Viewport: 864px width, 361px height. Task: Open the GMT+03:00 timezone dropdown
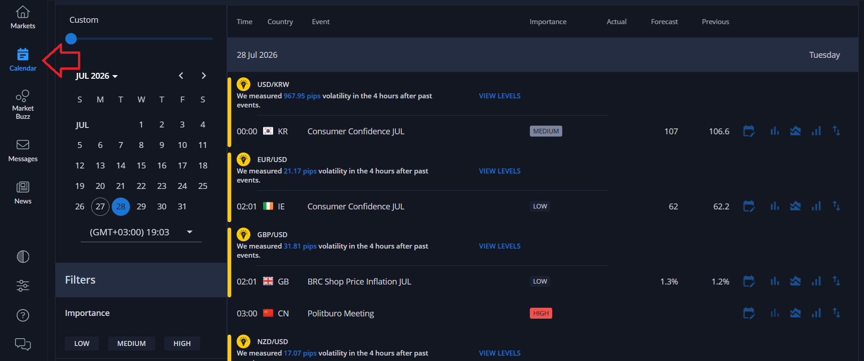tap(141, 232)
